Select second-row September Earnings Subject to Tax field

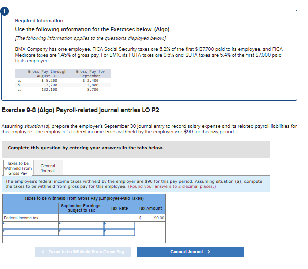pos(81,225)
